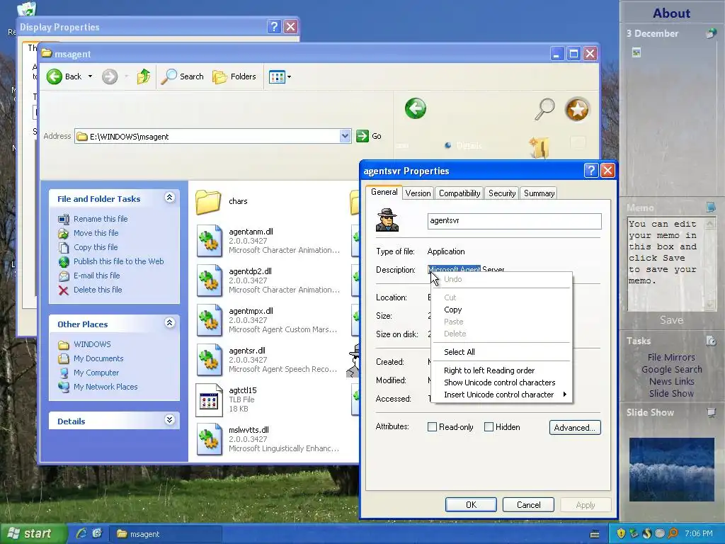Click Save under the Memo box
The image size is (725, 544).
click(671, 320)
